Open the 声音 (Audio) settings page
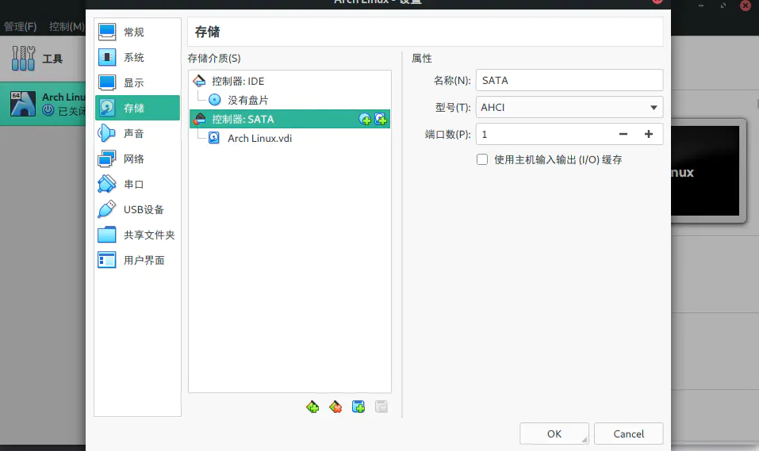The image size is (759, 451). coord(137,133)
